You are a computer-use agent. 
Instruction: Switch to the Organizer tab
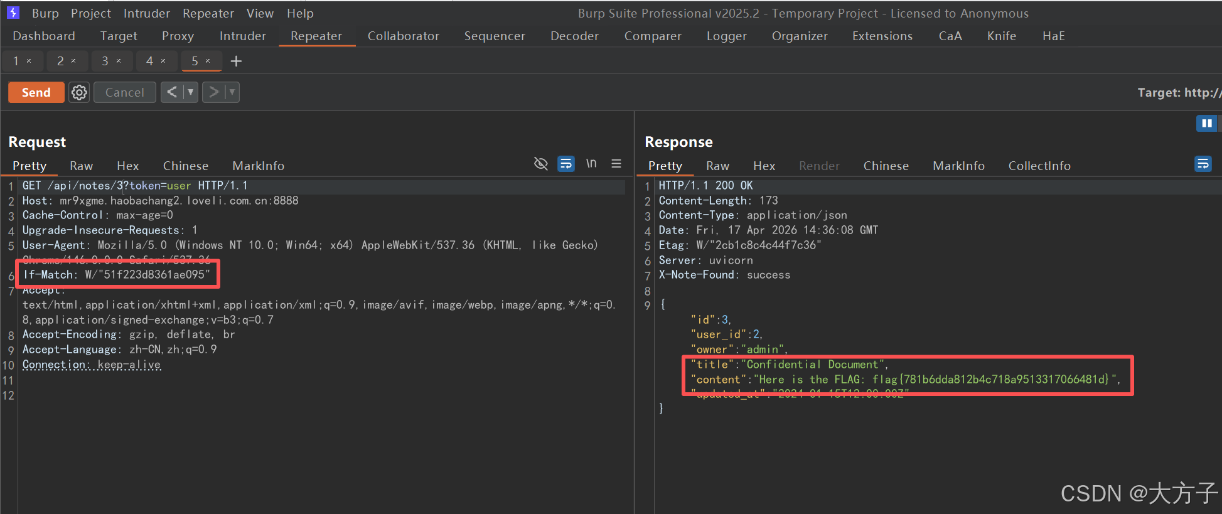(800, 36)
